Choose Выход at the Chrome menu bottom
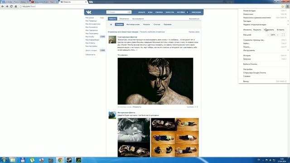 click(x=264, y=81)
